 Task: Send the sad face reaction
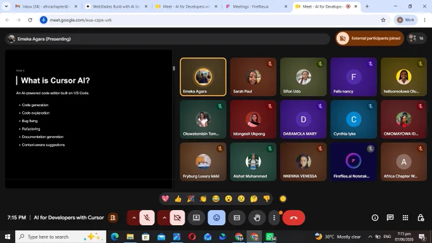click(241, 198)
